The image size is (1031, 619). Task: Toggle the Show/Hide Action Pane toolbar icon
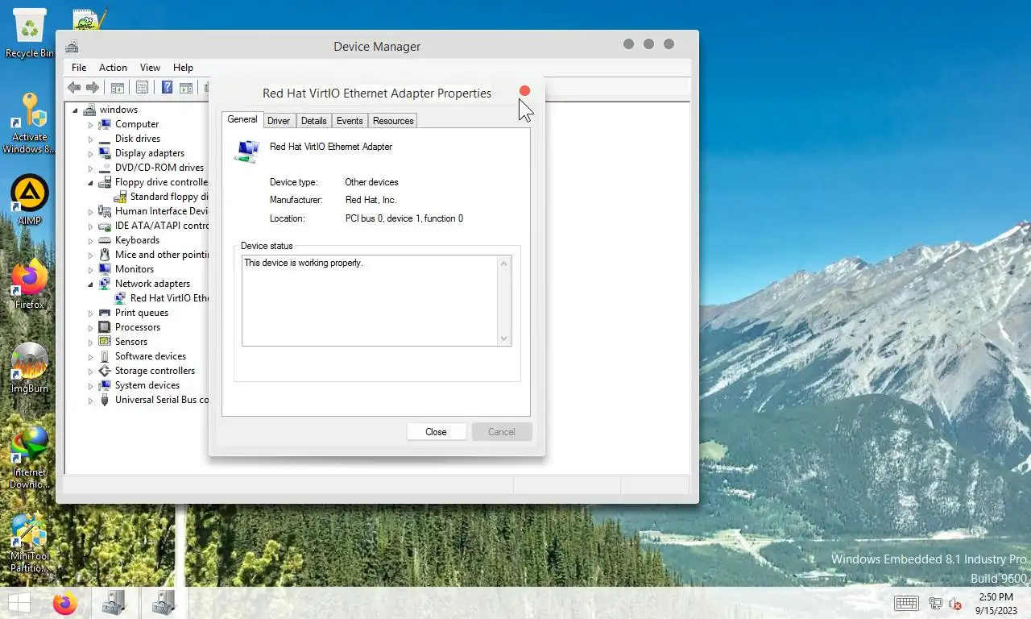click(186, 88)
